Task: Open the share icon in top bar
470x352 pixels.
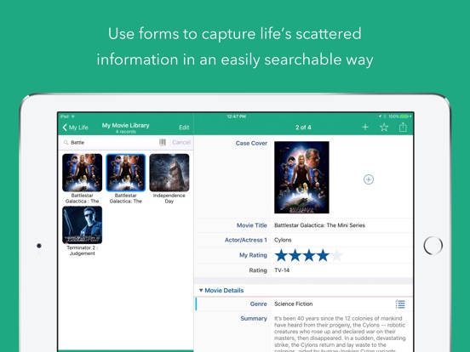Action: point(403,127)
